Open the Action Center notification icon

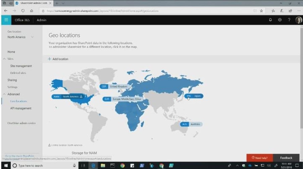pos(297,166)
